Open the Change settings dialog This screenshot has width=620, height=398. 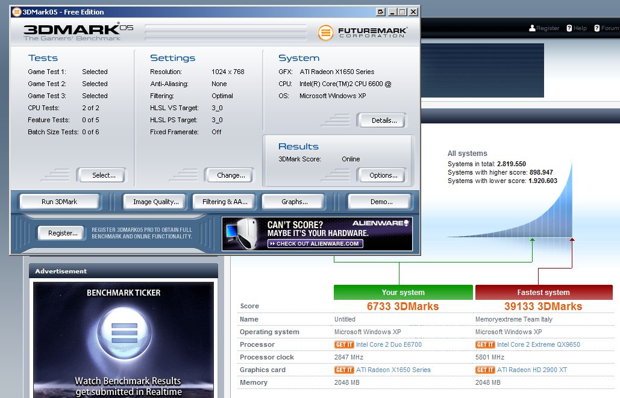tap(230, 175)
